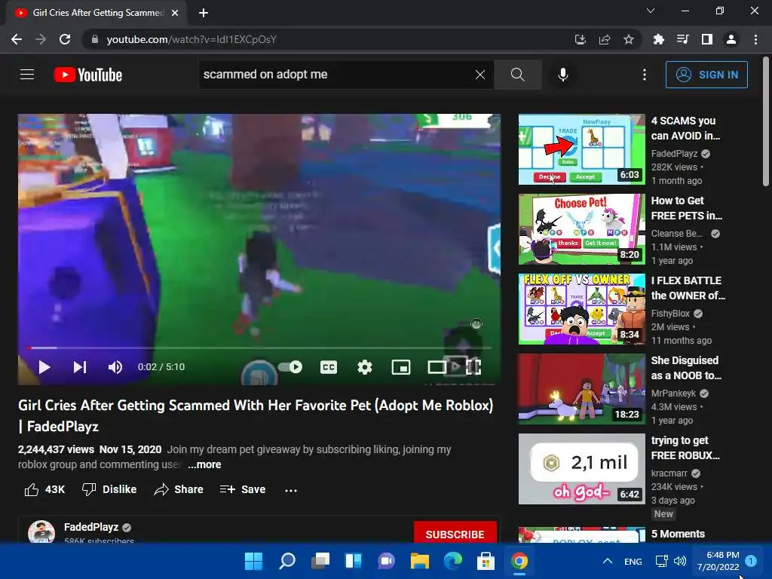
Task: Open 'I FLEX BATTLE the OWNER' thumbnail
Action: pyautogui.click(x=581, y=308)
